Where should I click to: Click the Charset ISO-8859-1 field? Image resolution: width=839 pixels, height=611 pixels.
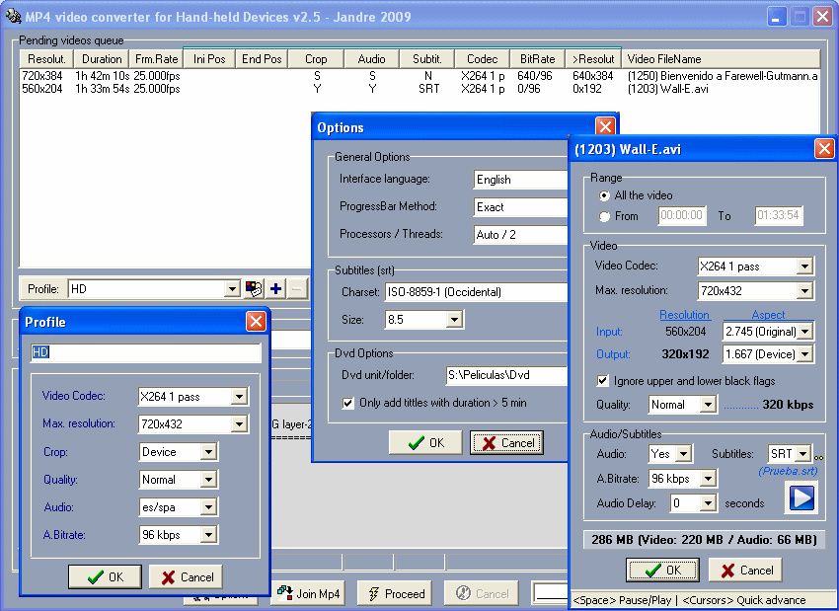pos(476,292)
